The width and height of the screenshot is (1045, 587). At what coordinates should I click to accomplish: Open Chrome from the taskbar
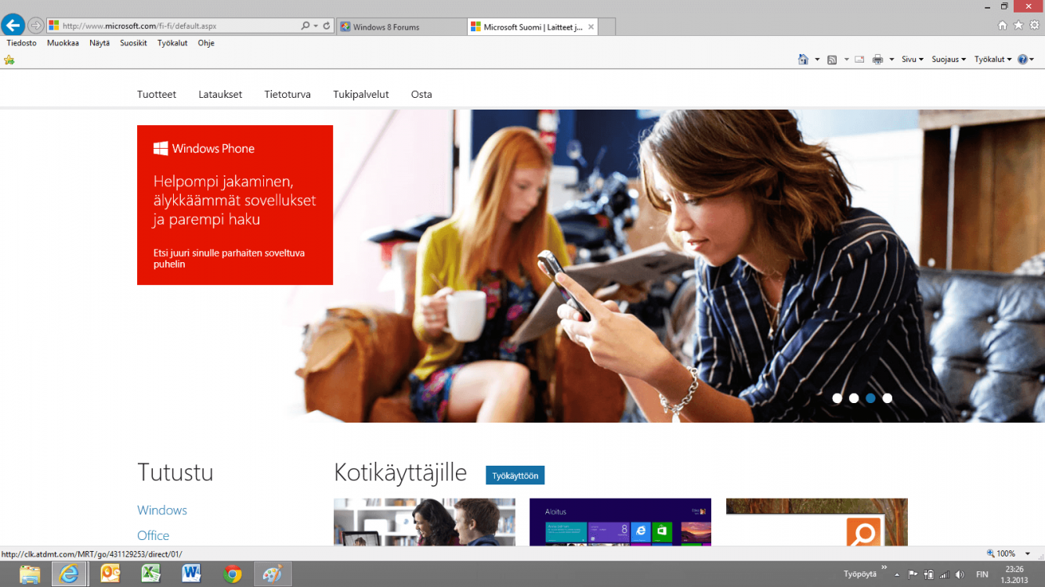point(233,574)
